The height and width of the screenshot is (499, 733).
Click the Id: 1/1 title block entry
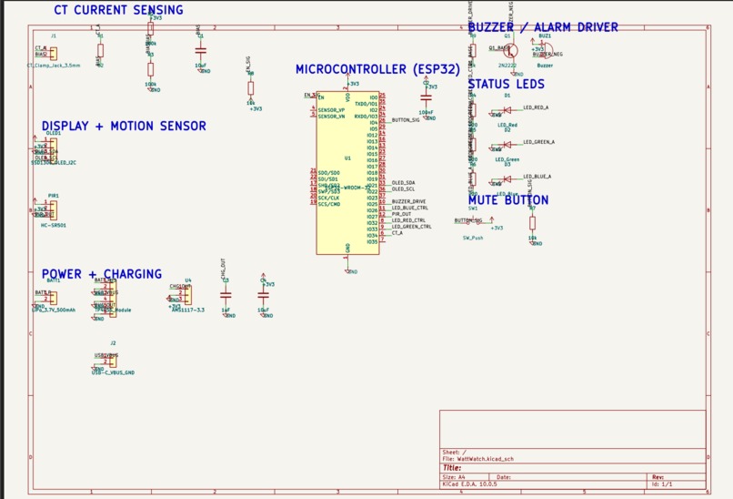coord(662,484)
